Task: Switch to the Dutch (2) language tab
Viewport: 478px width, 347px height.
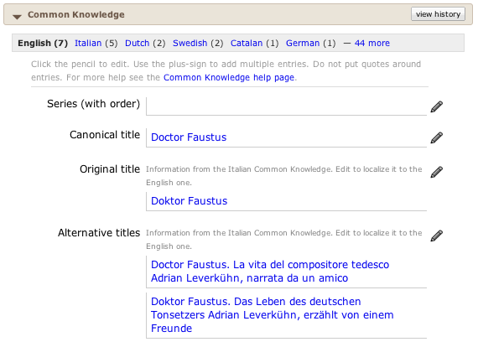Action: (x=138, y=43)
